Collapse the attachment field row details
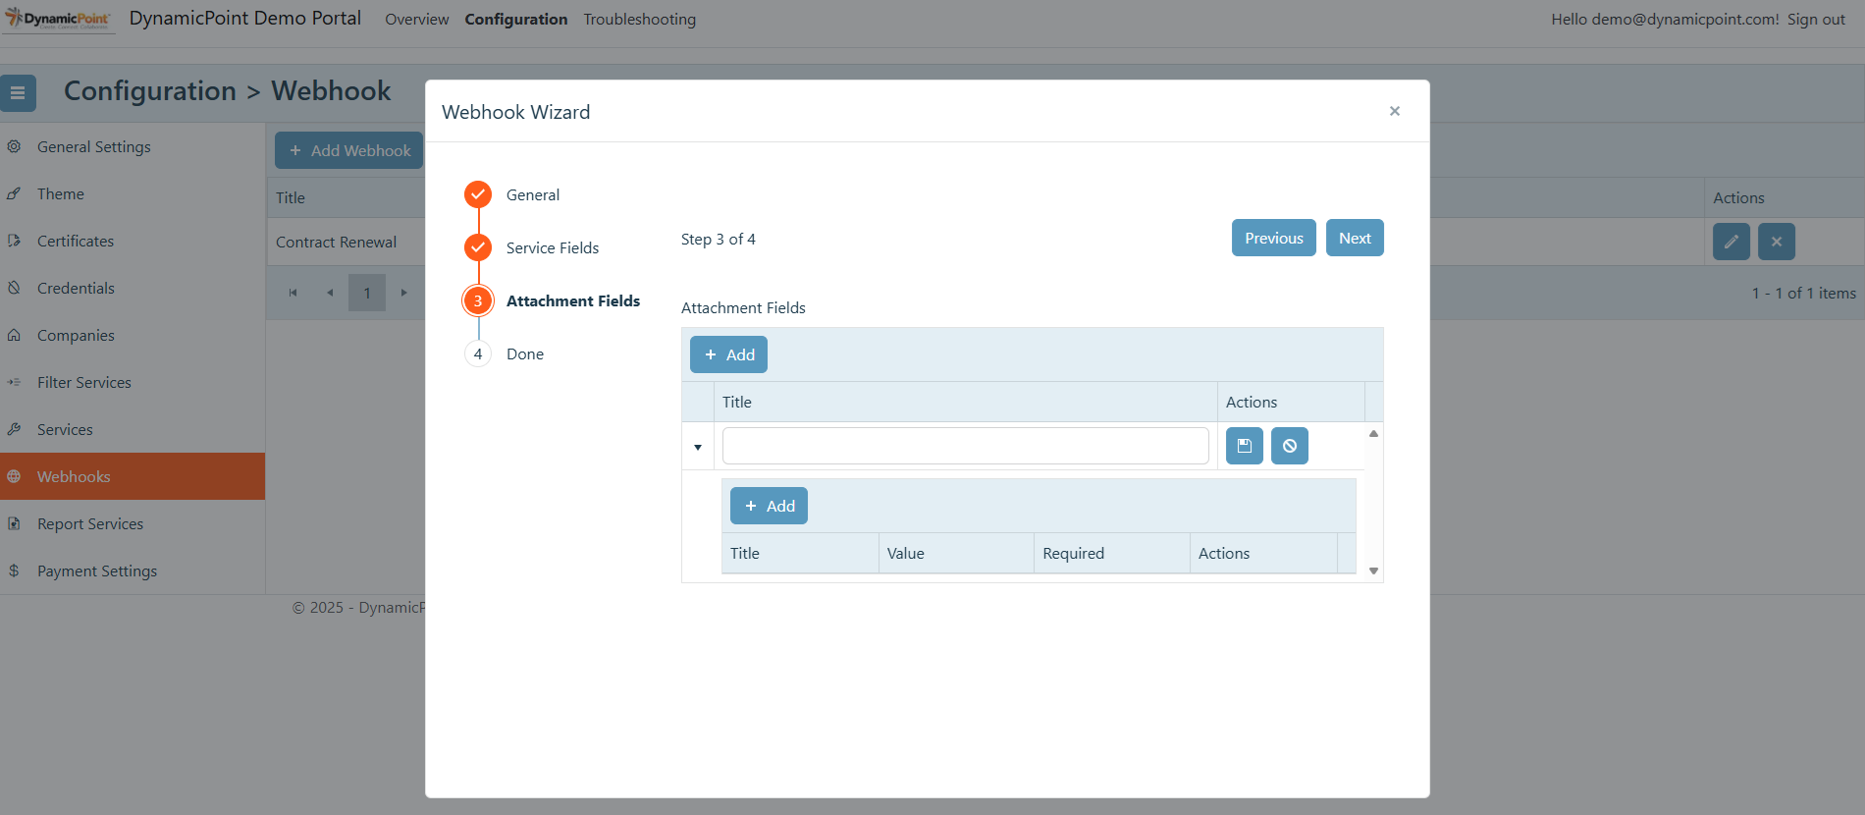This screenshot has width=1865, height=815. 698,447
